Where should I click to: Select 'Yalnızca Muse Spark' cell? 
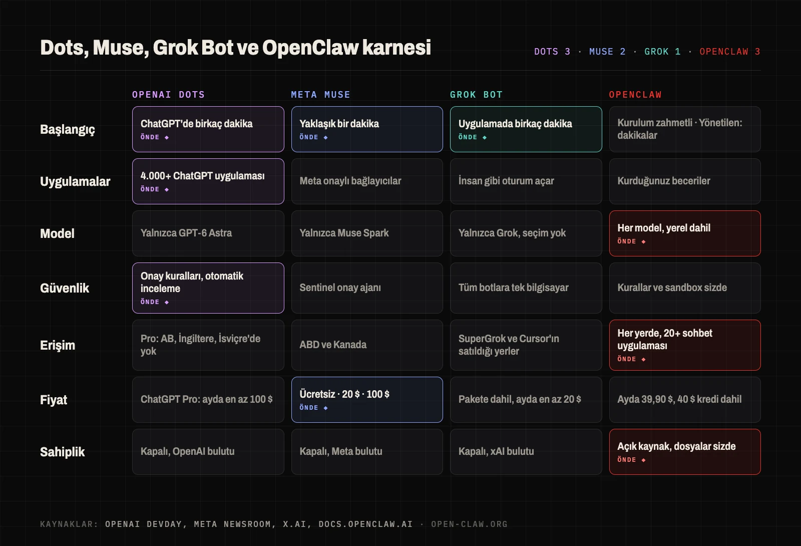click(x=367, y=233)
